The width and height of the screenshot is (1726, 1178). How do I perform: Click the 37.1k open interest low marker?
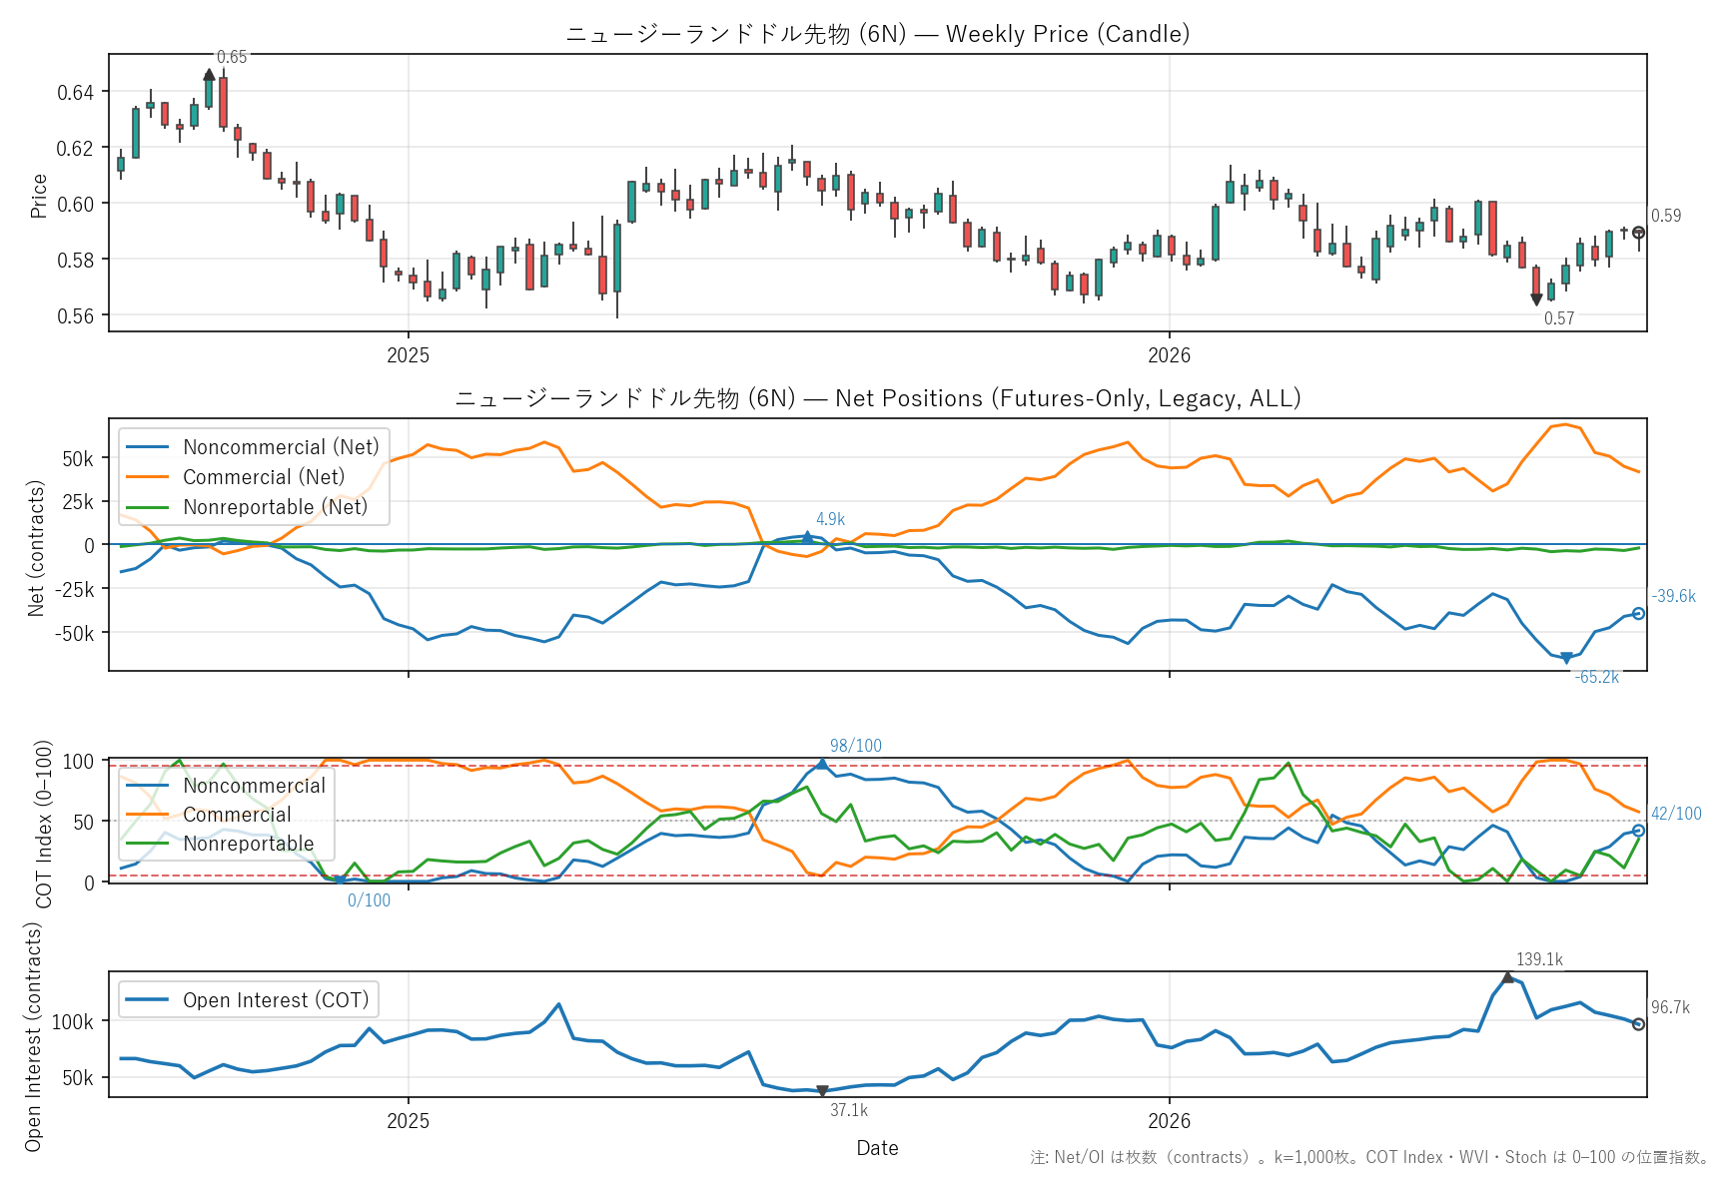822,1091
